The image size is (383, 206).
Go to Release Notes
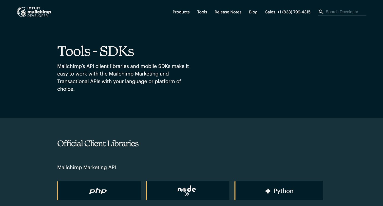[x=228, y=12]
